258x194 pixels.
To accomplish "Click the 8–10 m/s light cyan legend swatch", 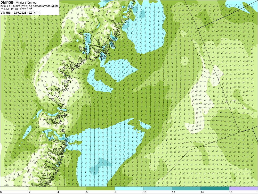I will (x=129, y=188).
